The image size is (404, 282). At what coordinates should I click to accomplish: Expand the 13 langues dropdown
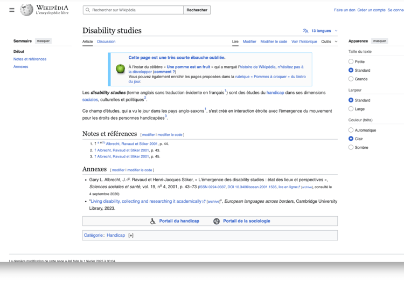tap(324, 31)
